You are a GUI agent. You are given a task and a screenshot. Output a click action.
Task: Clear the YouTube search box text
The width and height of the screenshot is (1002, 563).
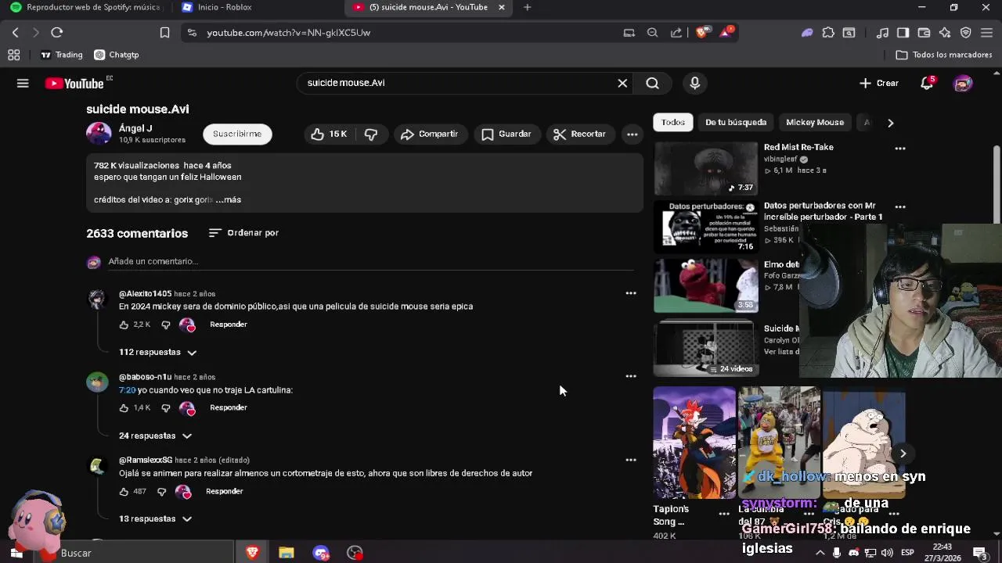[x=622, y=83]
